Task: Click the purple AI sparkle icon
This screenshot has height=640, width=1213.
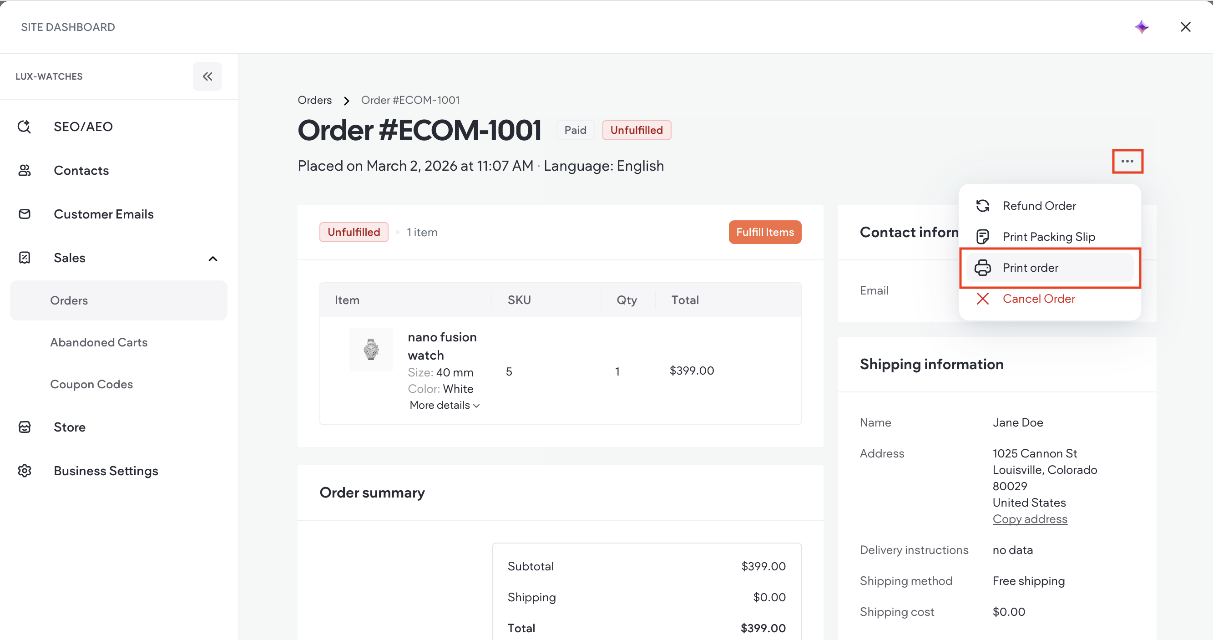Action: [x=1142, y=27]
